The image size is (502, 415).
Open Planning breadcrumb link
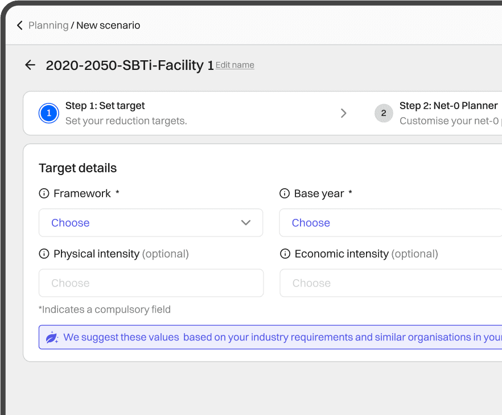coord(48,26)
